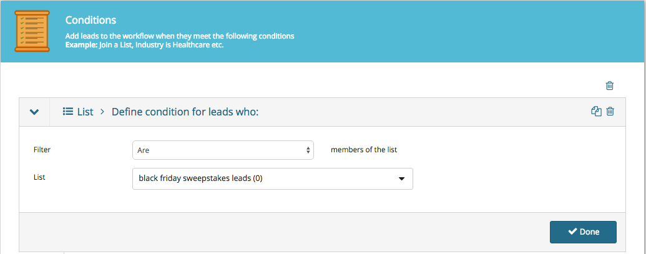The image size is (646, 254).
Task: Click the List field label under Filter
Action: coord(39,177)
